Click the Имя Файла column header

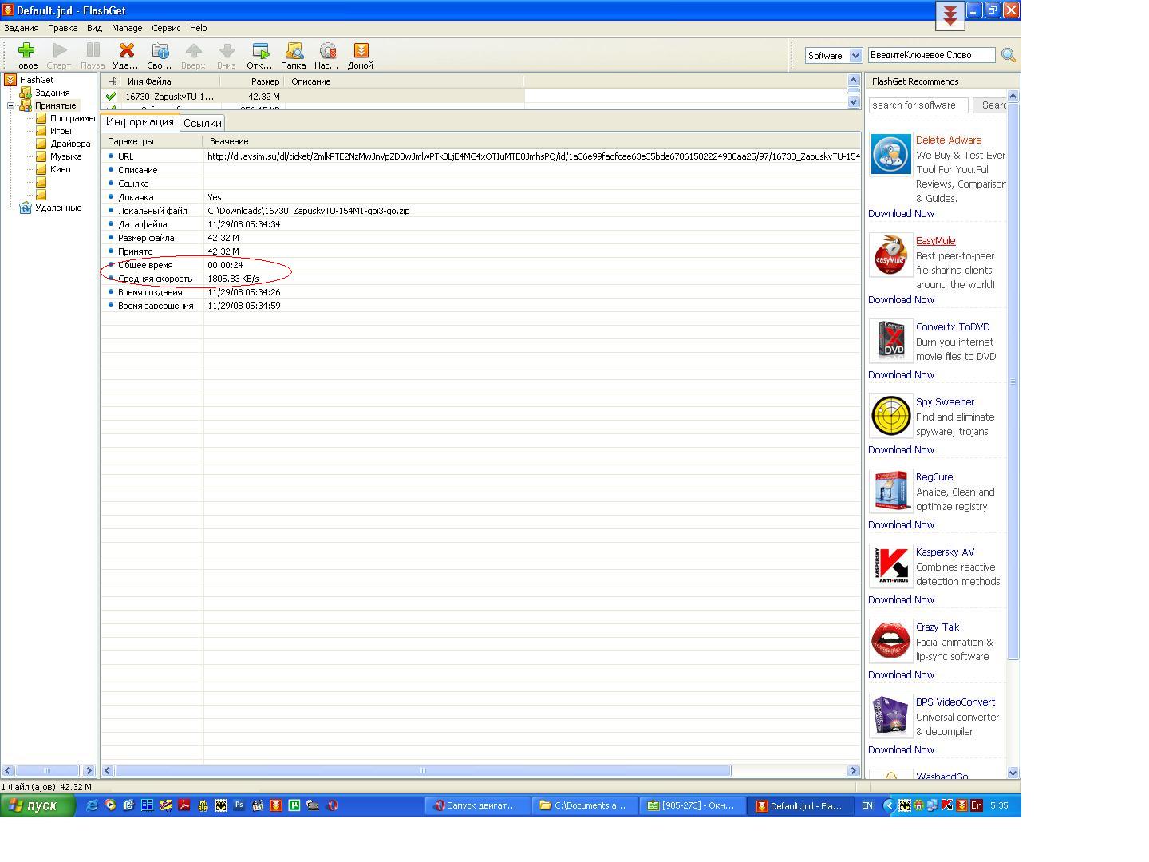(x=170, y=81)
